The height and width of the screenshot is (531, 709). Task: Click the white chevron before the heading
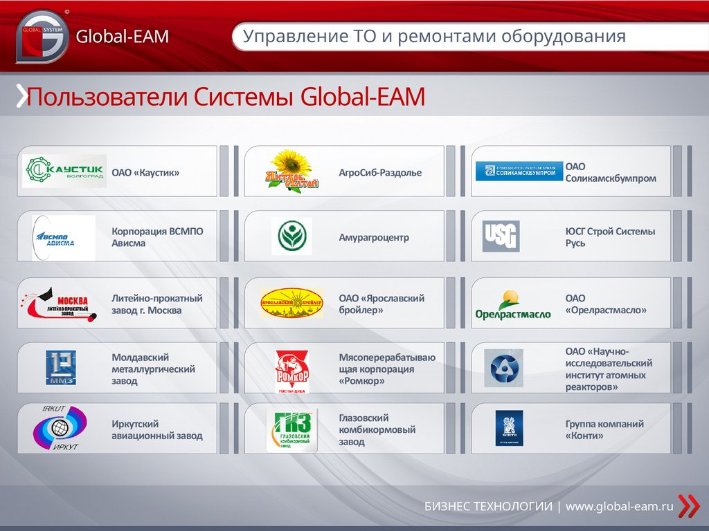coord(21,95)
